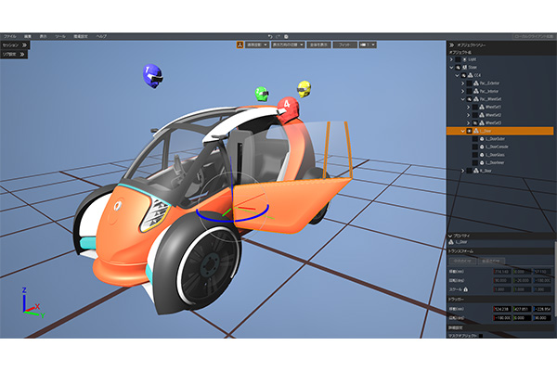Click the フィット button
Screen dimensions: 557x371
[x=344, y=45]
